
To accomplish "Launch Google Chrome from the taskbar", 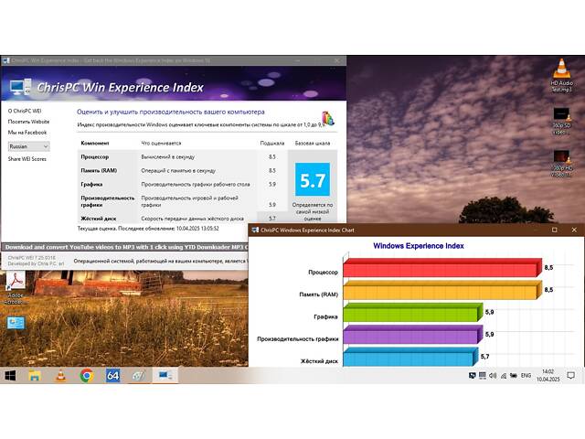I will 87,376.
